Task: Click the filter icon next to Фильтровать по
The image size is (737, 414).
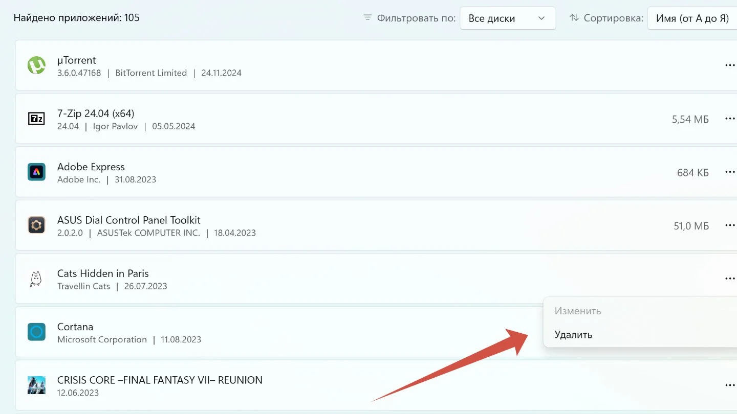Action: coord(367,18)
